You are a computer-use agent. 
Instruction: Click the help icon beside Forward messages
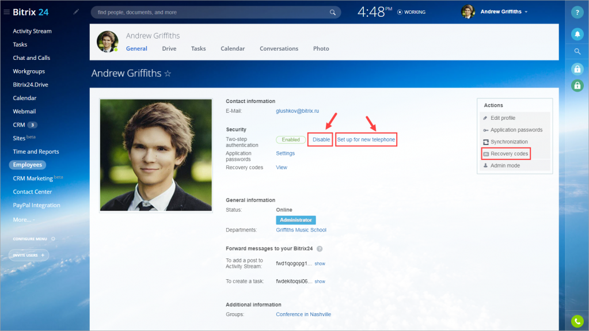click(x=320, y=249)
